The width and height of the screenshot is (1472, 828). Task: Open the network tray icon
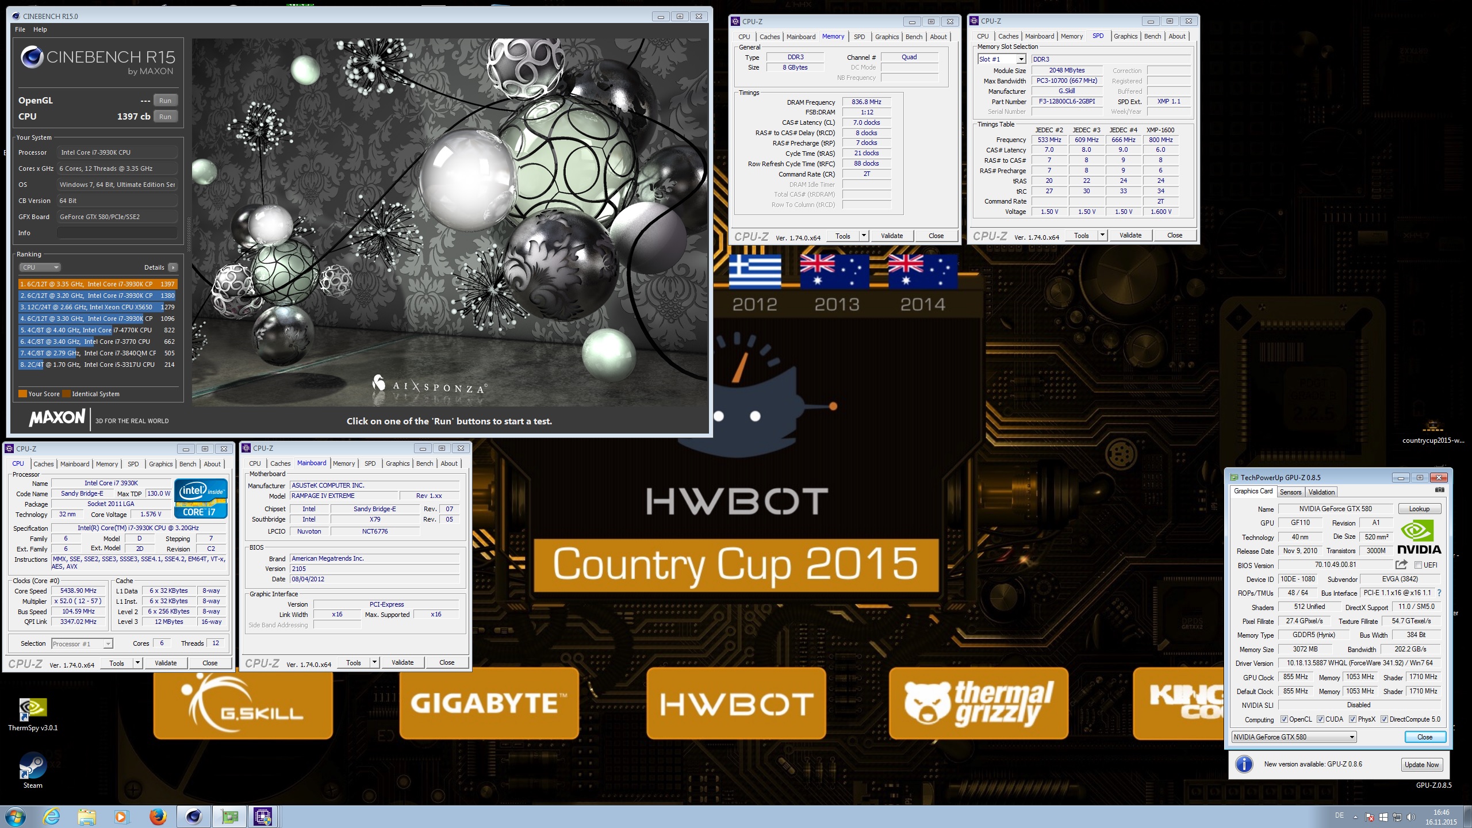coord(1397,817)
